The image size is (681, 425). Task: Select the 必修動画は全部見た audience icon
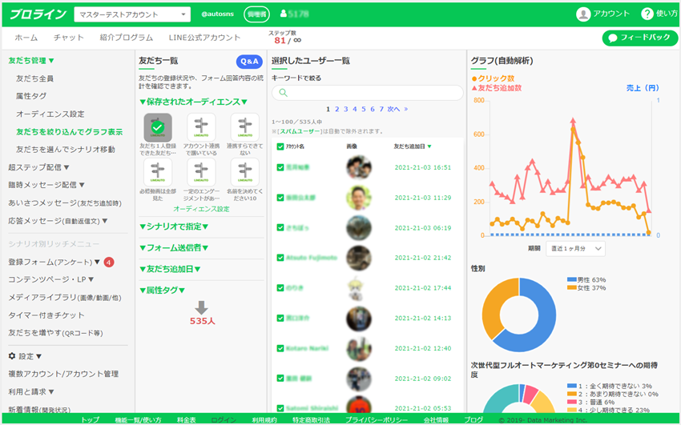158,172
